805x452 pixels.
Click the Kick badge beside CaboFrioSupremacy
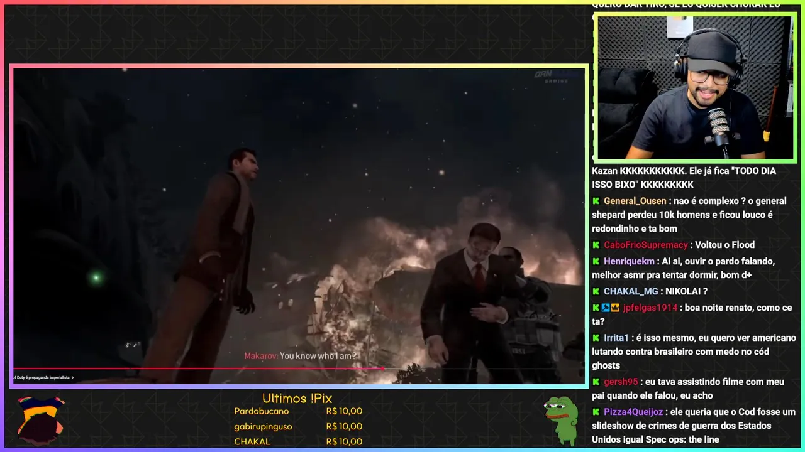point(596,245)
